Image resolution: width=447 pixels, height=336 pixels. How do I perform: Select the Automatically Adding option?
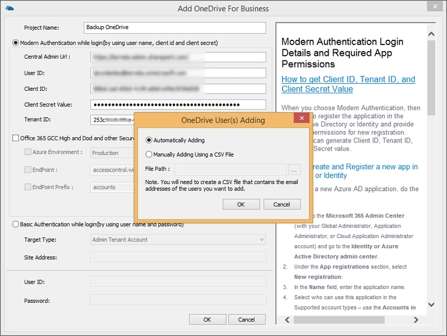coord(175,140)
